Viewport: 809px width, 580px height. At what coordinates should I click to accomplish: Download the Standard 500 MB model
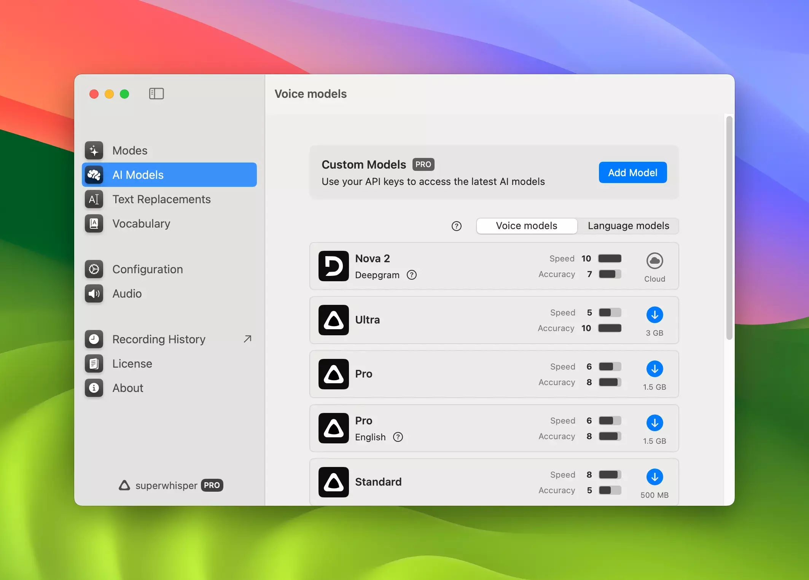pyautogui.click(x=655, y=477)
